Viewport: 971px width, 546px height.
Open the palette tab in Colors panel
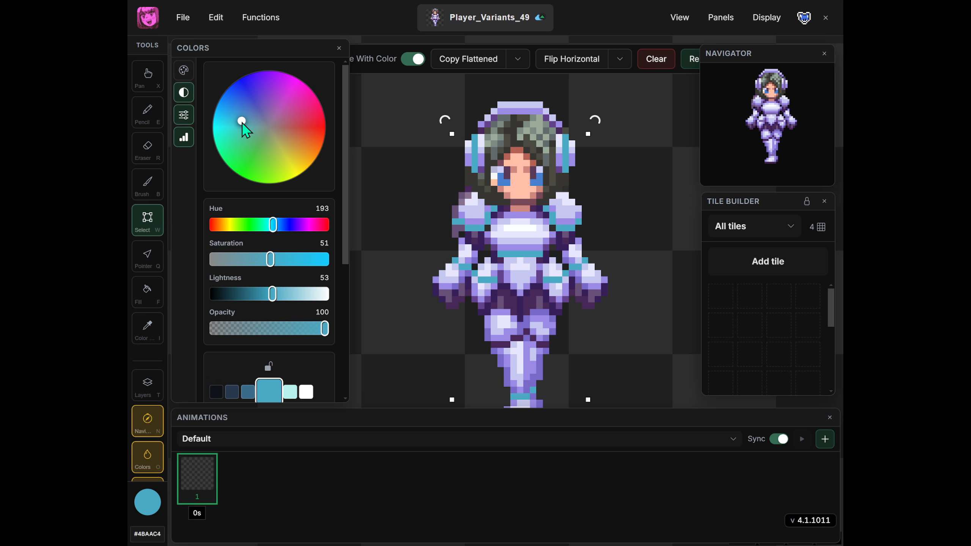(x=184, y=70)
